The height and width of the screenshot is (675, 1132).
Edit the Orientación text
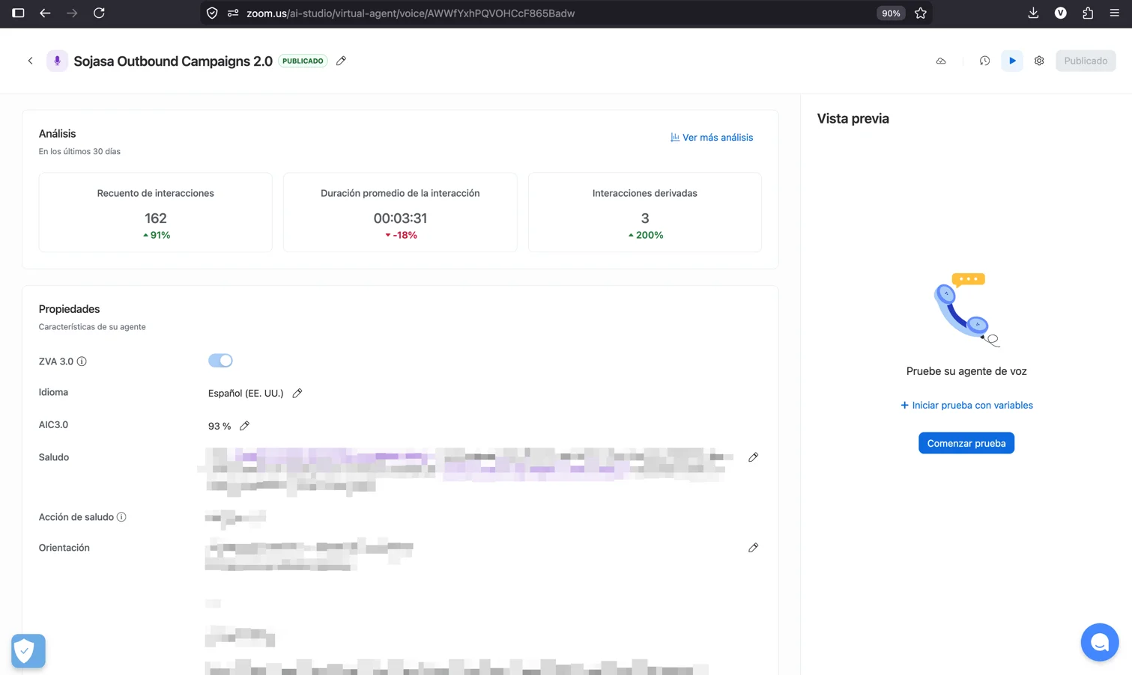pyautogui.click(x=753, y=548)
